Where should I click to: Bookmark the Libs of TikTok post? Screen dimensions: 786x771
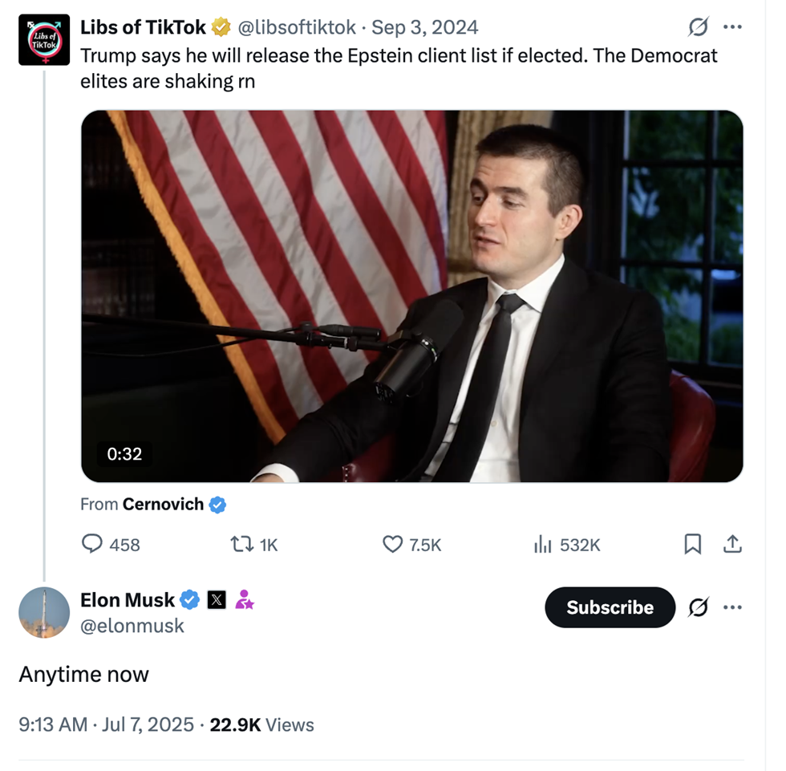[692, 545]
